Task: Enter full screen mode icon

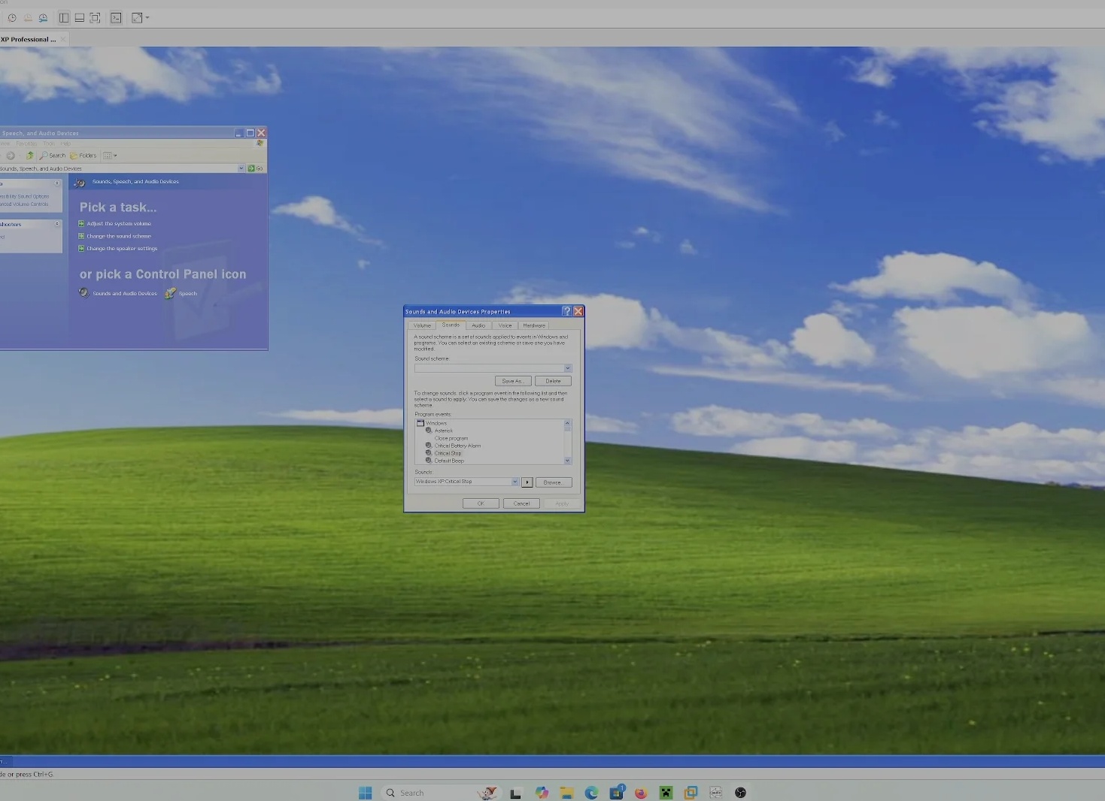Action: coord(95,17)
